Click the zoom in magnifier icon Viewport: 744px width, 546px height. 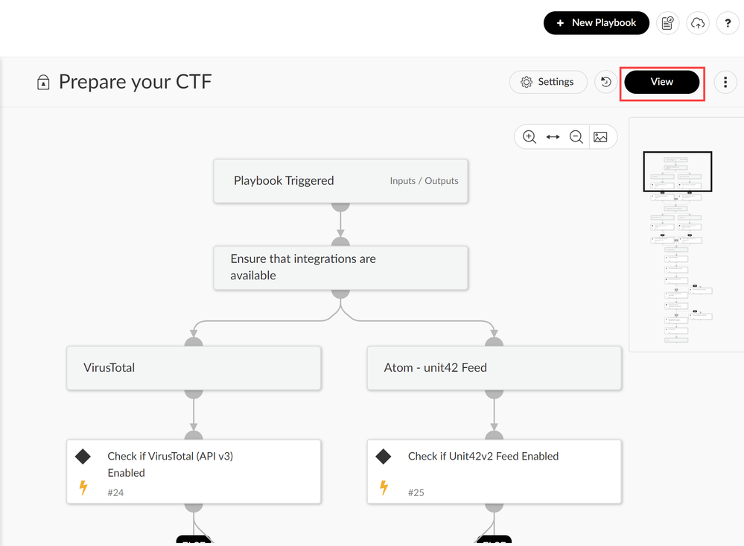(x=530, y=137)
